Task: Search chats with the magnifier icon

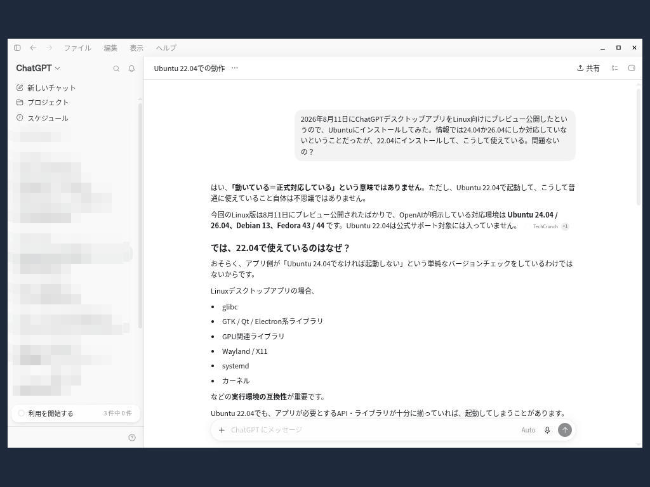Action: (117, 68)
